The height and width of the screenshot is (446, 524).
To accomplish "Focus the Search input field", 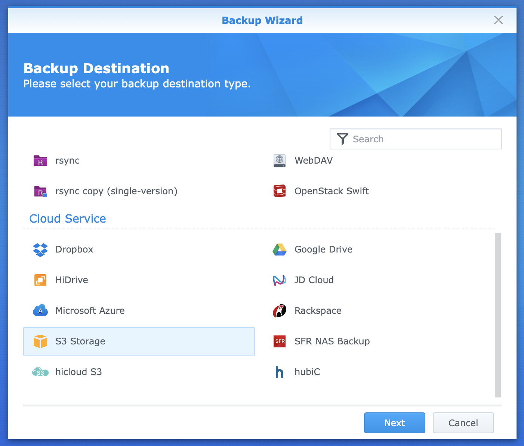I will [416, 139].
